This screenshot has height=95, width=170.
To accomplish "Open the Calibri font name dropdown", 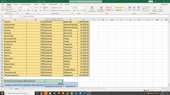I will coord(29,8).
